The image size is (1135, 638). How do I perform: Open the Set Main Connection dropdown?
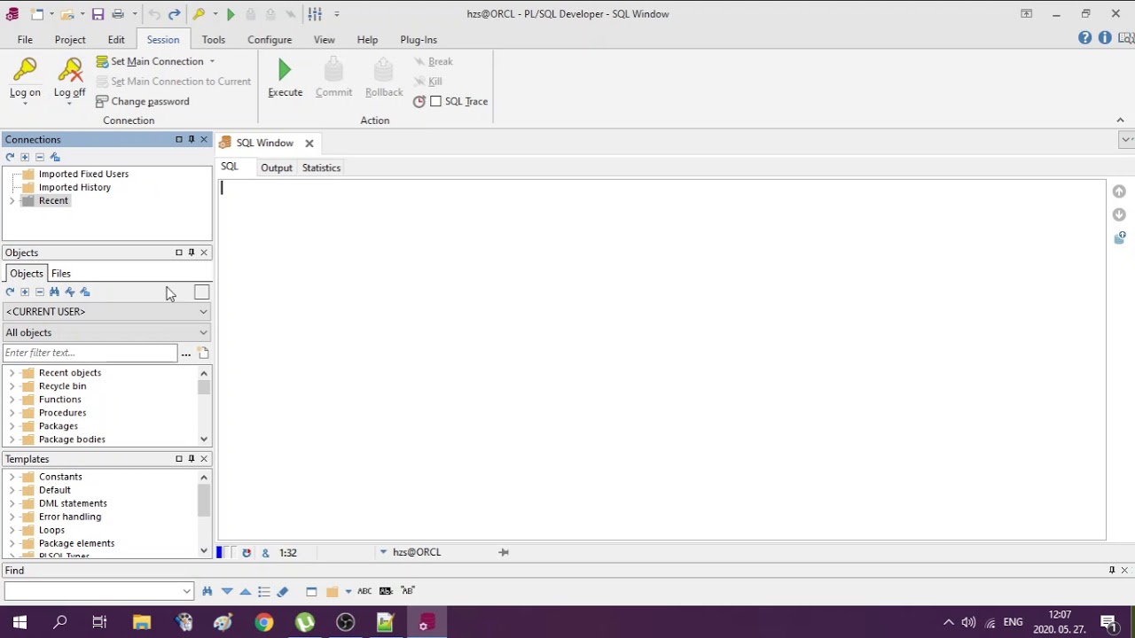[212, 62]
